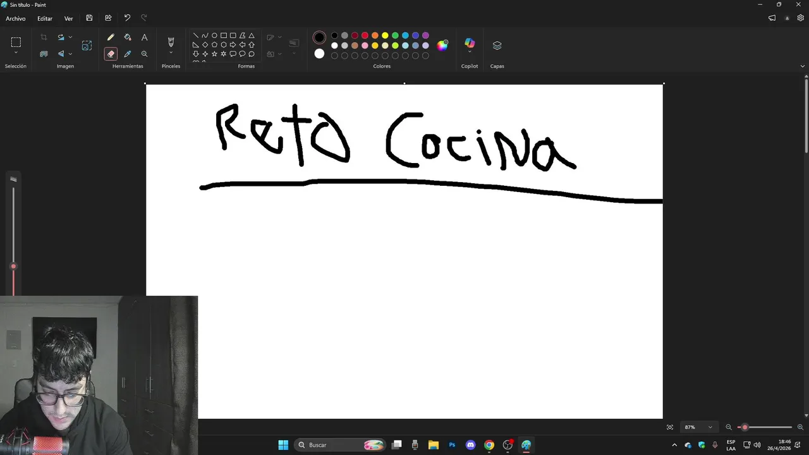The height and width of the screenshot is (455, 809).
Task: Expand the Selection options dropdown
Action: click(16, 52)
